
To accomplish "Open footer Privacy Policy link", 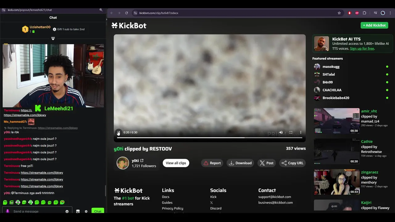I will [x=173, y=208].
